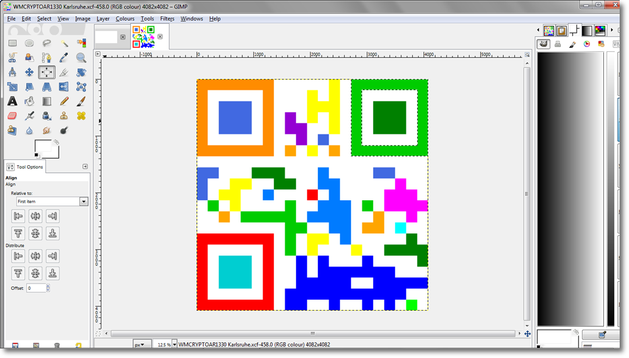Select the Flip tool
The image size is (629, 358).
point(64,87)
